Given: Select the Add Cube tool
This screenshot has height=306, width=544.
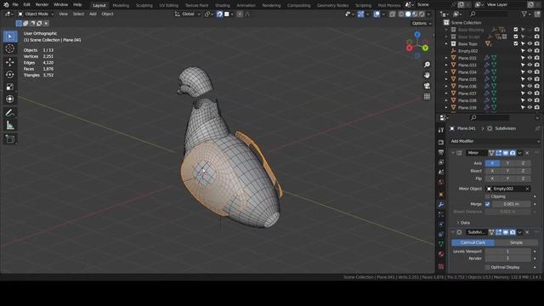Looking at the screenshot, I should (x=10, y=139).
